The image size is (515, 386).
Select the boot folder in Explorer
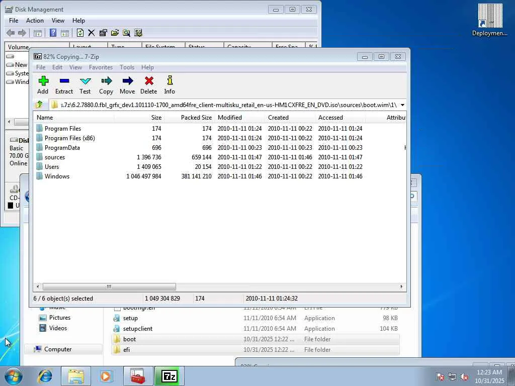[255, 339]
